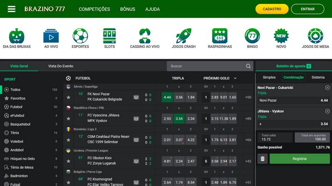Open Ajuda in top navigation
Screen dimensions: 332x186
coord(152,9)
